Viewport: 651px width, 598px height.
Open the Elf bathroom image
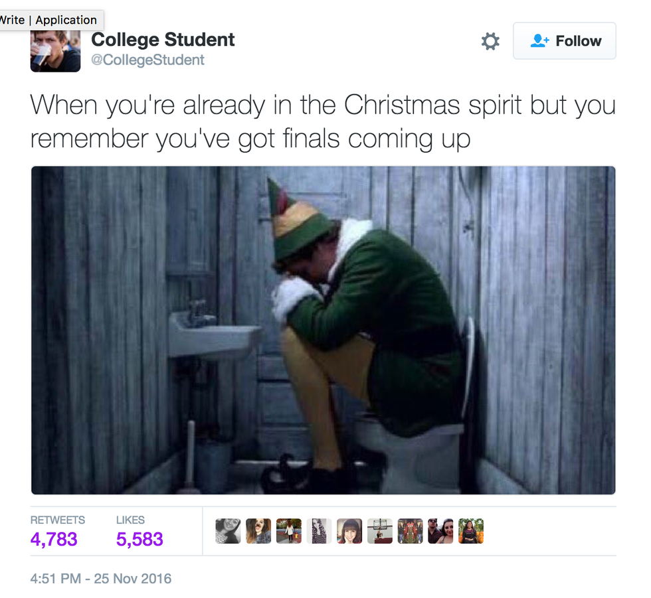323,330
